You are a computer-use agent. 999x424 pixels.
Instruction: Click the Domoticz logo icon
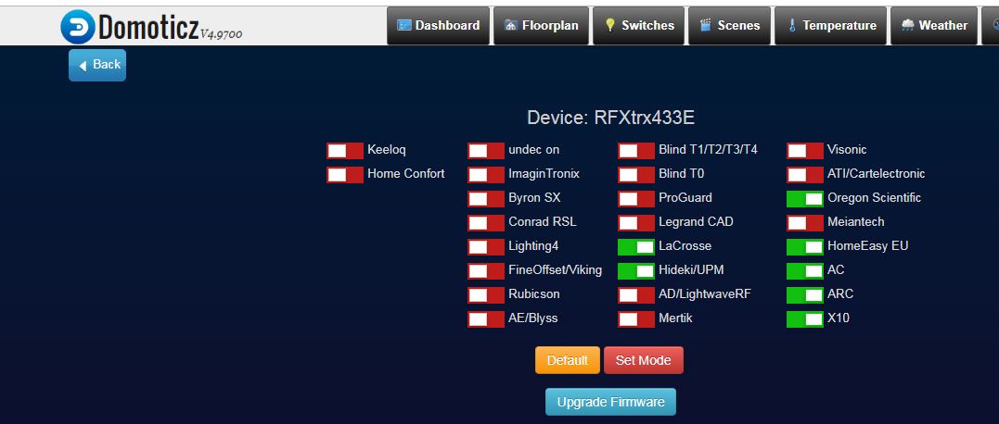pos(77,27)
